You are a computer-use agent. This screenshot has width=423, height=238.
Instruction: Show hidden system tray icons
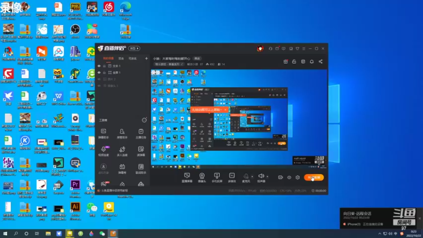(380, 234)
